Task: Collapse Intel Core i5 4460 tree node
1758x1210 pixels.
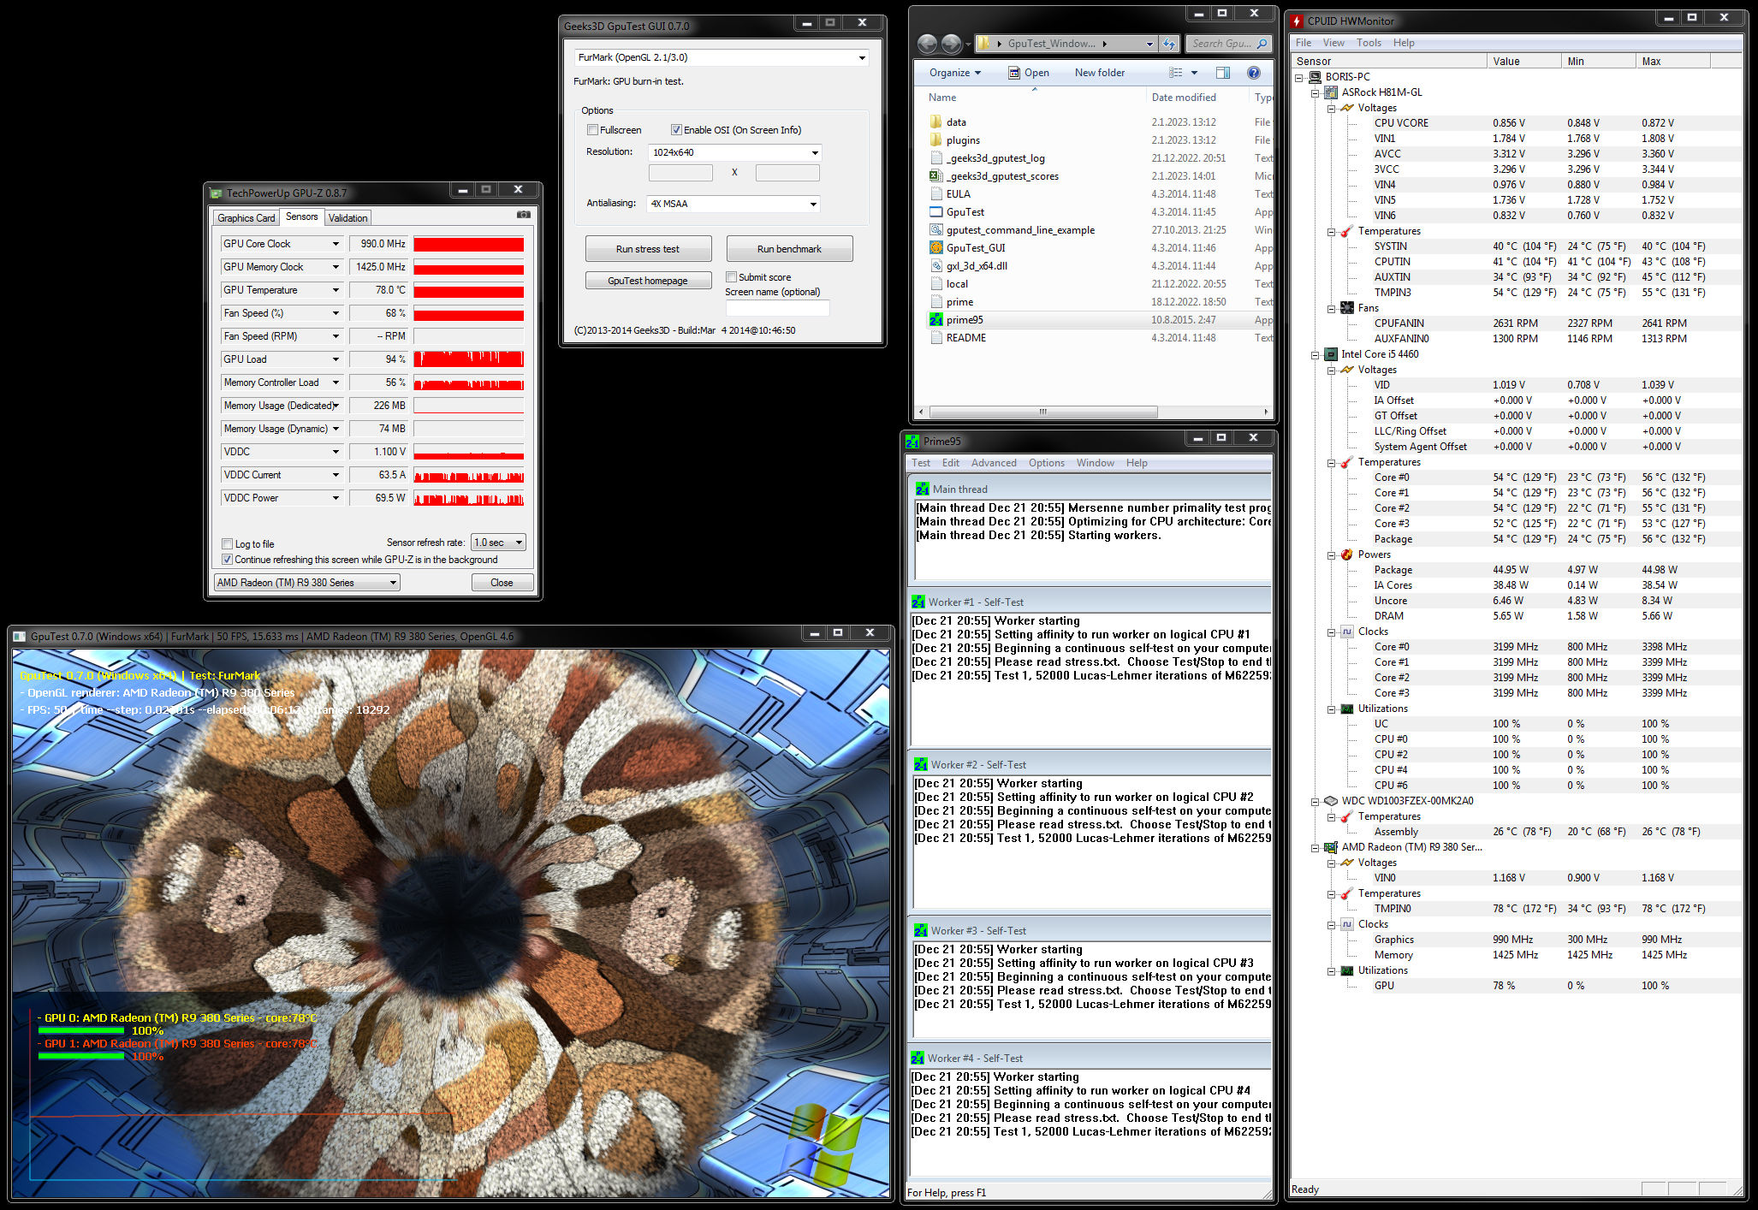Action: click(1316, 354)
